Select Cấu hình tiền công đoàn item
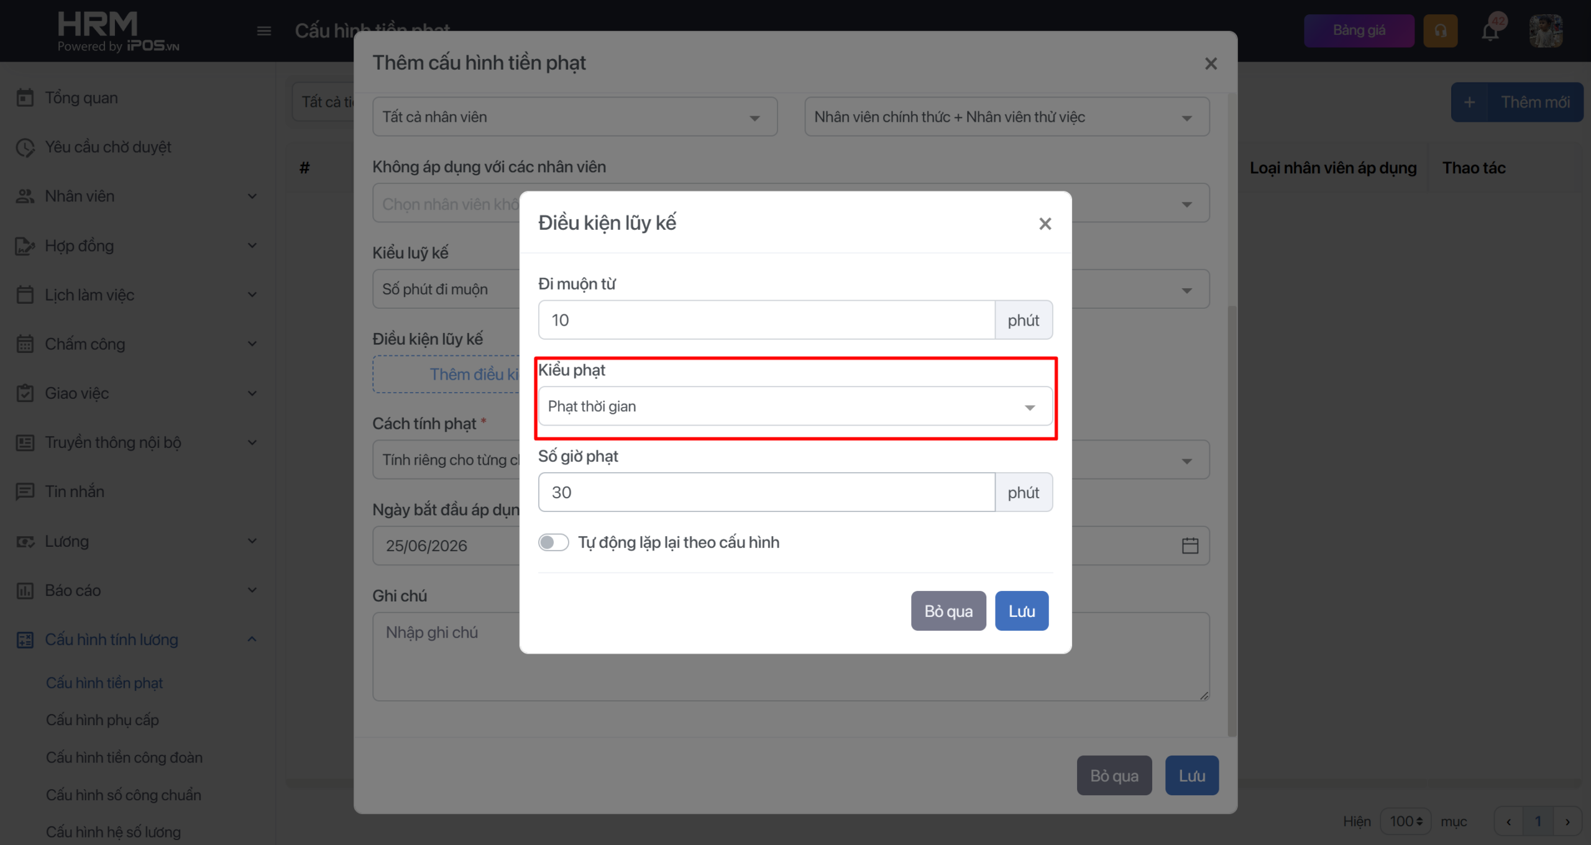Image resolution: width=1591 pixels, height=845 pixels. pyautogui.click(x=124, y=757)
